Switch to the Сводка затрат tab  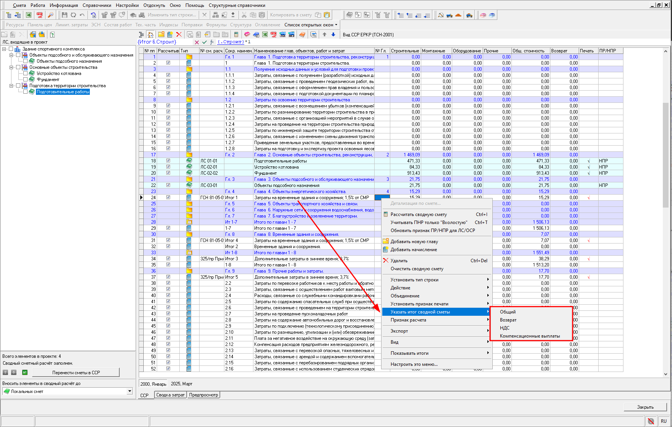pyautogui.click(x=170, y=395)
